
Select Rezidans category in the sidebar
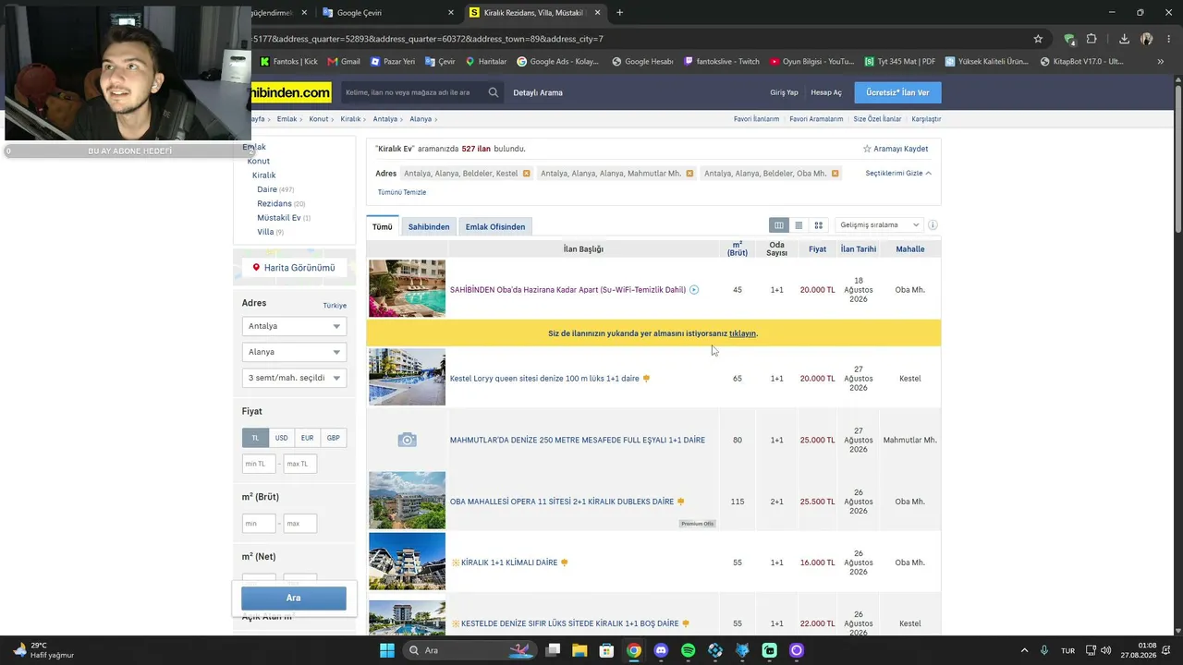[274, 203]
